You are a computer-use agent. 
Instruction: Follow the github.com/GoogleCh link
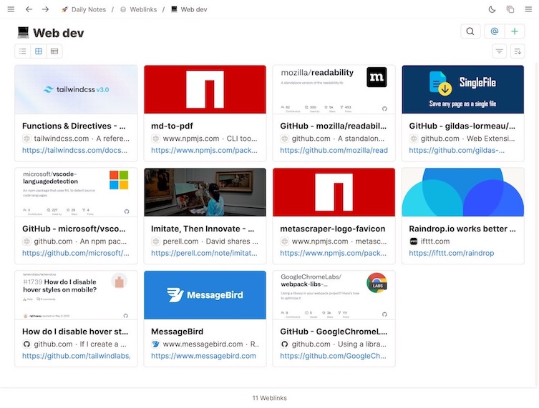coord(333,356)
